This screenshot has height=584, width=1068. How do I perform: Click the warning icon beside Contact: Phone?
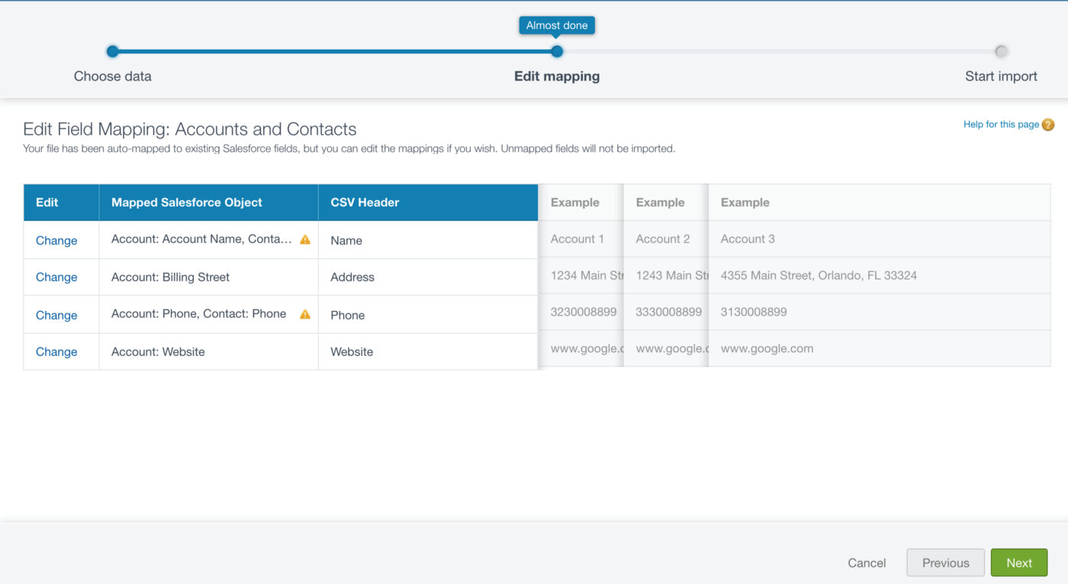(x=305, y=314)
